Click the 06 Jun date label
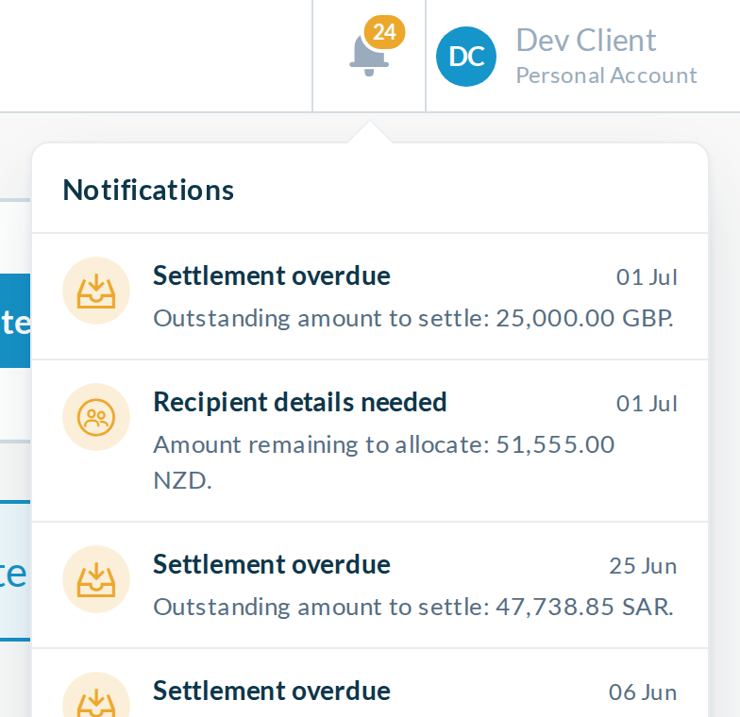Image resolution: width=740 pixels, height=717 pixels. point(643,692)
